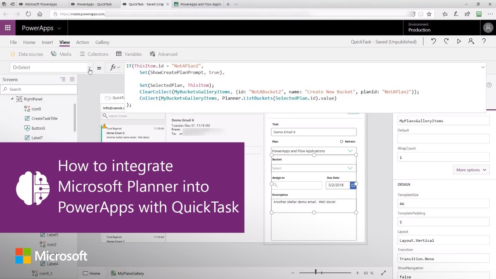Image resolution: width=496 pixels, height=279 pixels.
Task: Open browser web notes pen
Action: coord(456,14)
